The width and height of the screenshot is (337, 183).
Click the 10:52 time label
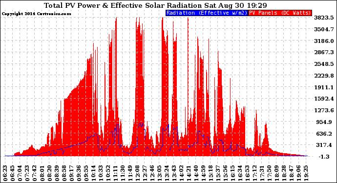point(108,173)
